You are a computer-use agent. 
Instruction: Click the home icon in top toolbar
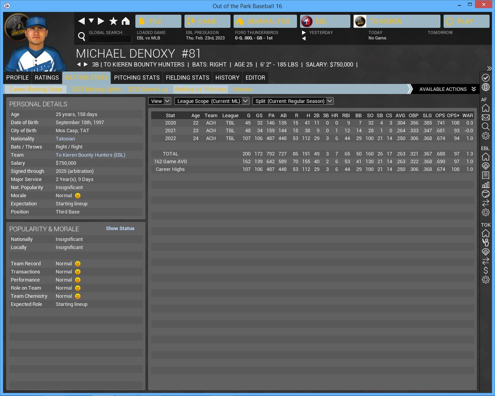[x=126, y=21]
